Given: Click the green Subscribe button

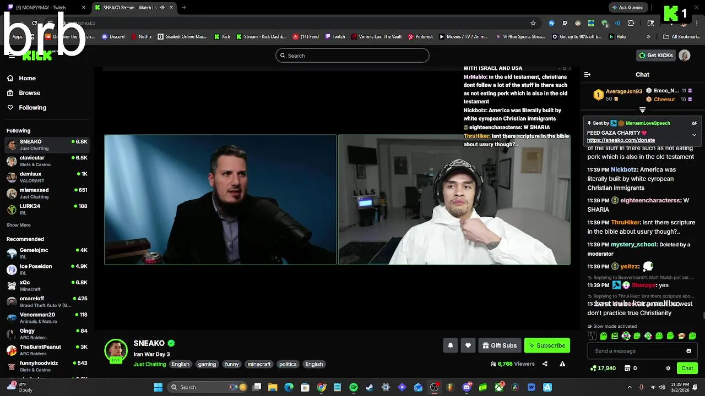Looking at the screenshot, I should click(547, 345).
